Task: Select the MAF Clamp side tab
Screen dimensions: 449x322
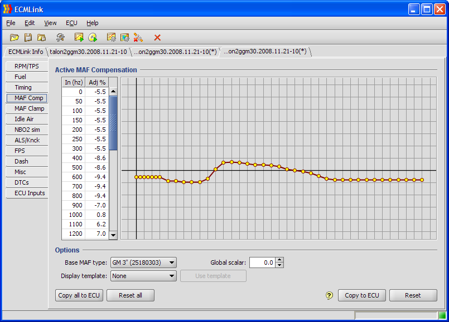Action: [x=28, y=108]
